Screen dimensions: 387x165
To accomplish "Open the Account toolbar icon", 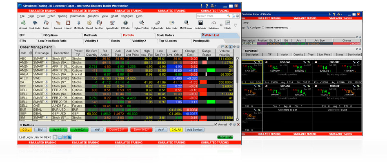I will (x=23, y=23).
